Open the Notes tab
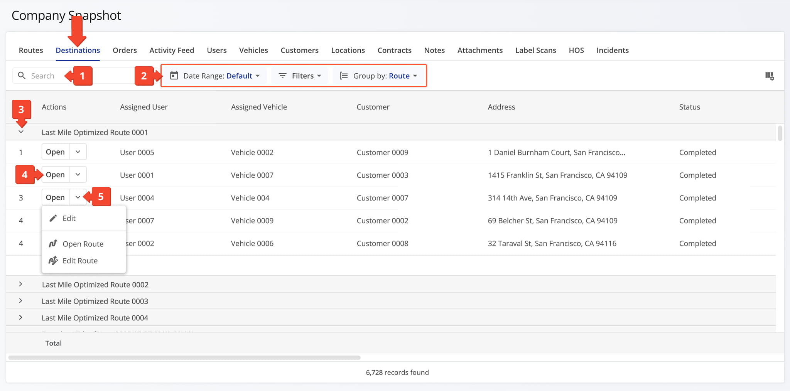Viewport: 790px width, 391px height. coord(434,50)
